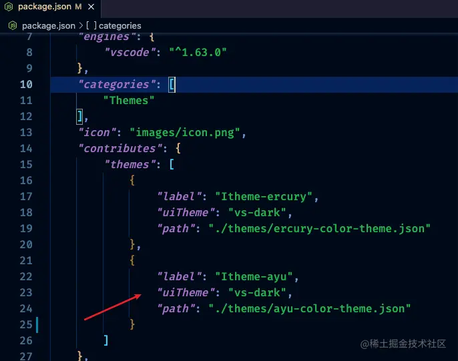Viewport: 458px width, 361px height.
Task: Click line number 10 in the gutter
Action: point(26,84)
